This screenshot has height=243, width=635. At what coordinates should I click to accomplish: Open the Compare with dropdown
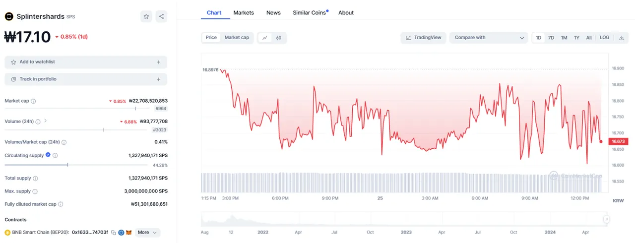click(489, 38)
